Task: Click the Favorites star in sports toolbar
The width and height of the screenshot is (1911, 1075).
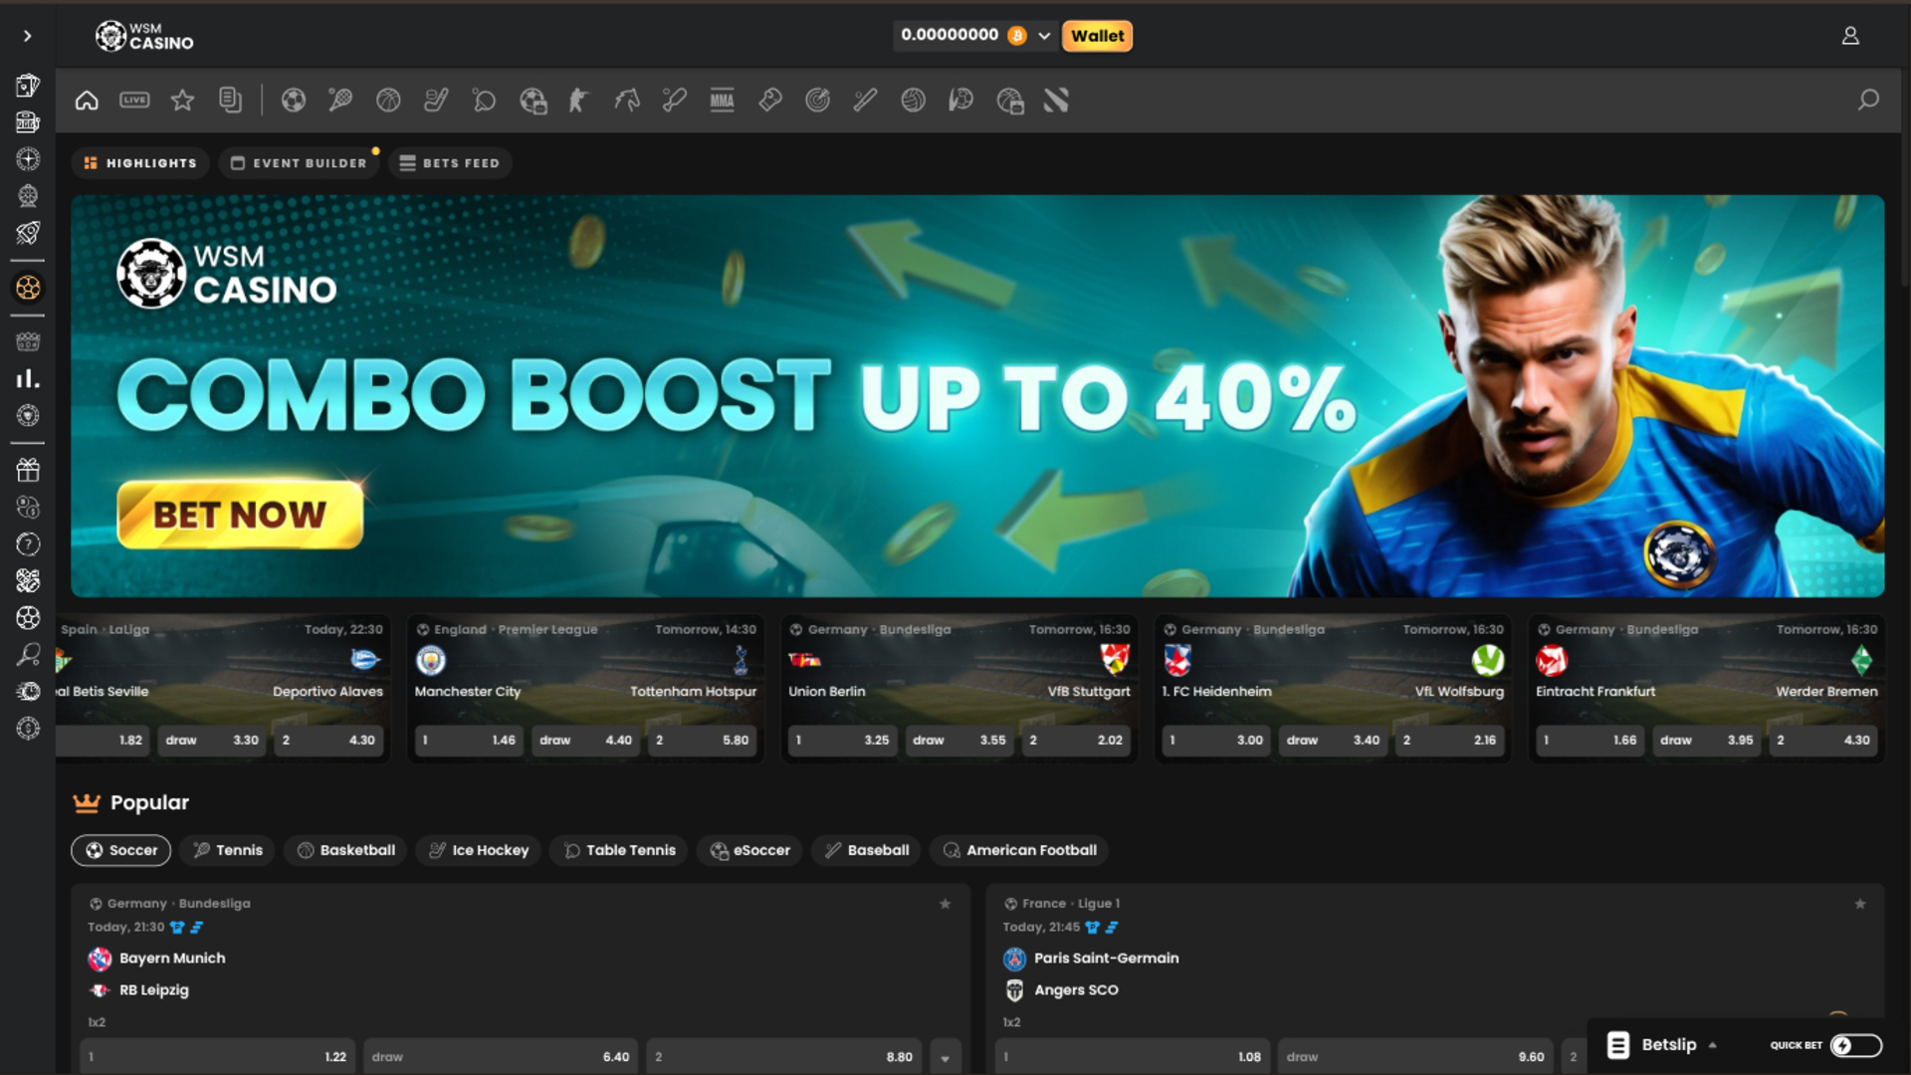Action: click(x=182, y=101)
